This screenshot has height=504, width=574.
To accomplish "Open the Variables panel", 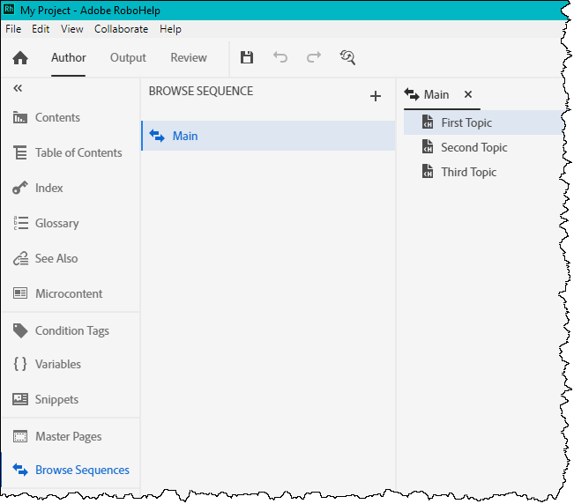I will pyautogui.click(x=57, y=365).
